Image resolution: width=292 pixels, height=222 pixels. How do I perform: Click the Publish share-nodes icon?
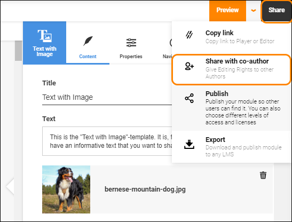189,98
